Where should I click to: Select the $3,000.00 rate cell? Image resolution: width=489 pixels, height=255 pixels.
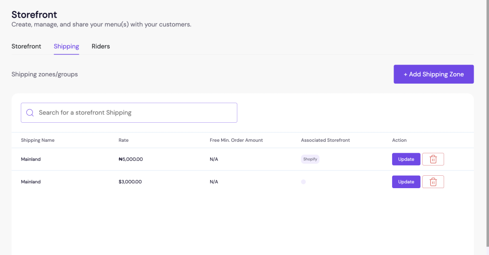(x=130, y=182)
